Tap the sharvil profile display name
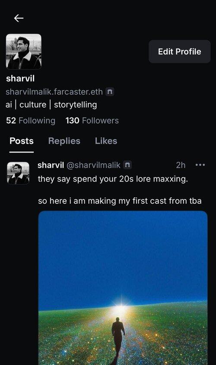This screenshot has height=365, width=216. click(20, 79)
